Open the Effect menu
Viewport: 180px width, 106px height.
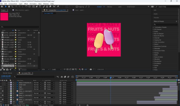click(26, 4)
